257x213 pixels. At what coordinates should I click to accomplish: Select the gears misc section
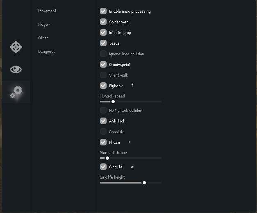click(x=16, y=92)
